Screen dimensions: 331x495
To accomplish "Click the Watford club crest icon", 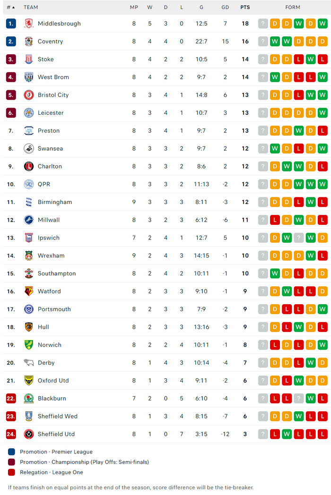I will point(29,291).
